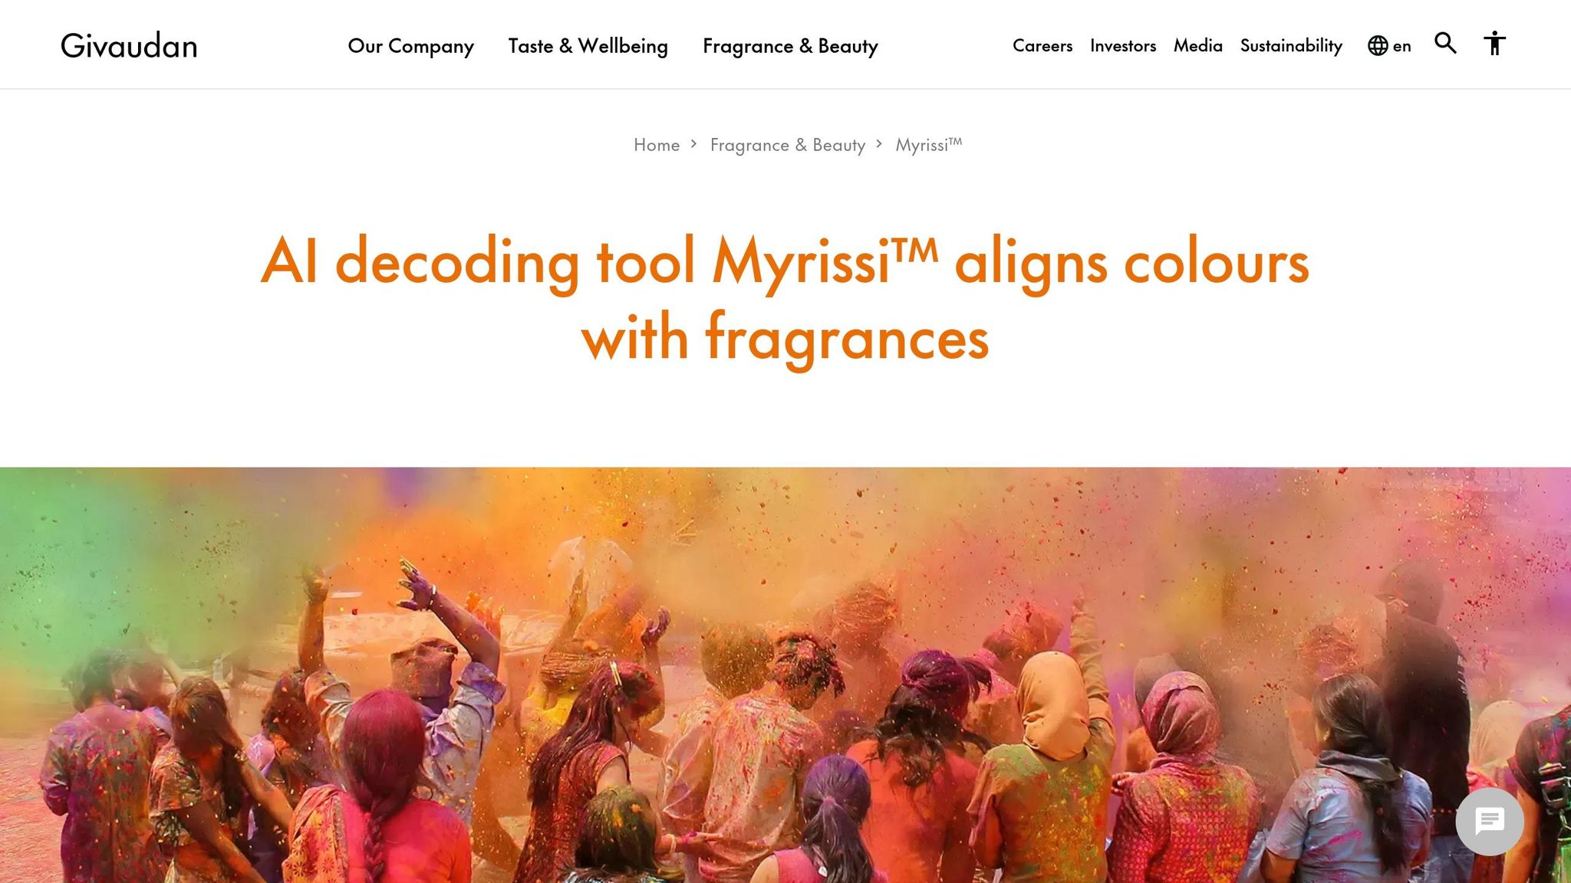Visit the Media section
The width and height of the screenshot is (1571, 883).
[x=1198, y=46]
